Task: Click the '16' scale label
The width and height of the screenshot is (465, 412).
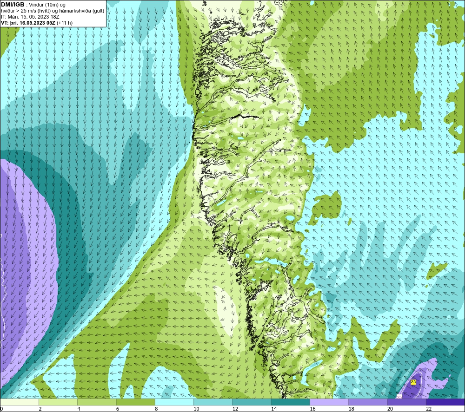Action: point(312,409)
